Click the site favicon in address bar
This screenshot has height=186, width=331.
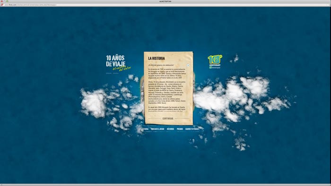pos(2,5)
